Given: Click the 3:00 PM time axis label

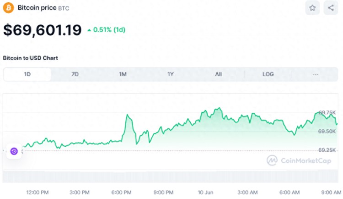Looking at the screenshot, I should click(80, 193).
